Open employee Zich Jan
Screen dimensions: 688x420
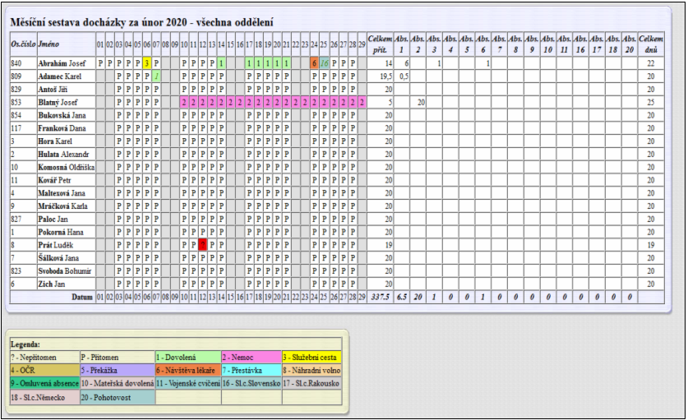pyautogui.click(x=51, y=284)
